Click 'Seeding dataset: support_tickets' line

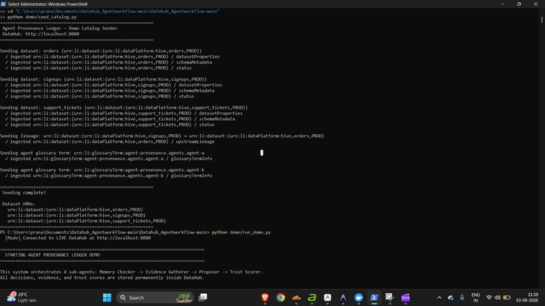pyautogui.click(x=124, y=107)
